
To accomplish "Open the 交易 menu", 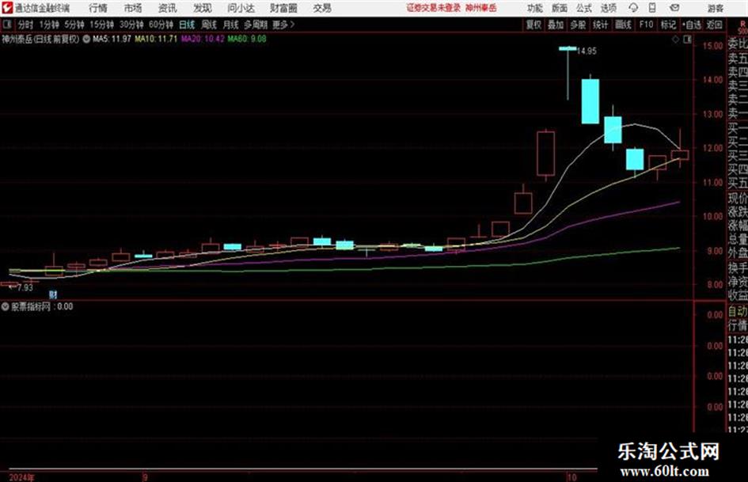I will tap(322, 8).
